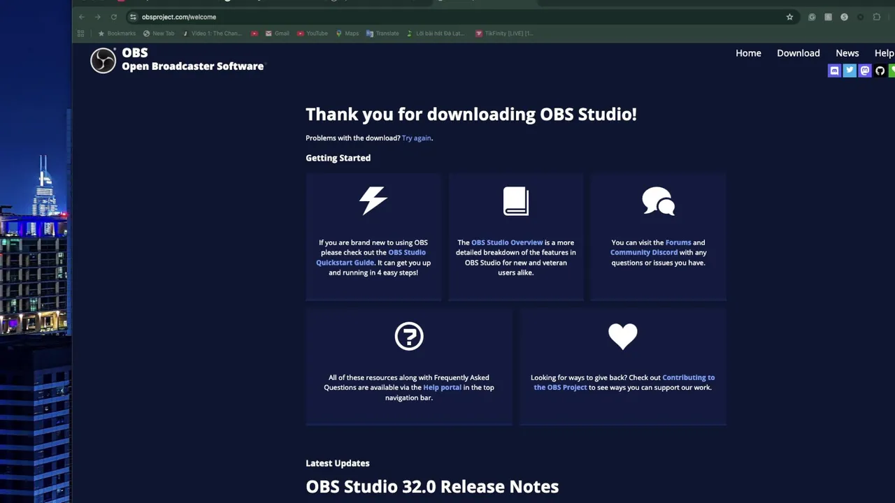Image resolution: width=895 pixels, height=503 pixels.
Task: Bookmark this page with star icon
Action: tap(789, 17)
